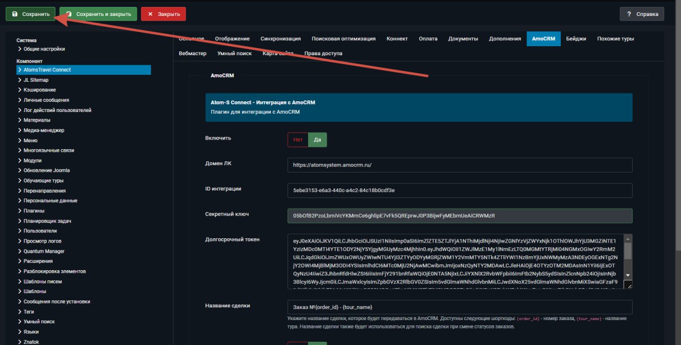Switch to the Синхронизация tab

[280, 39]
